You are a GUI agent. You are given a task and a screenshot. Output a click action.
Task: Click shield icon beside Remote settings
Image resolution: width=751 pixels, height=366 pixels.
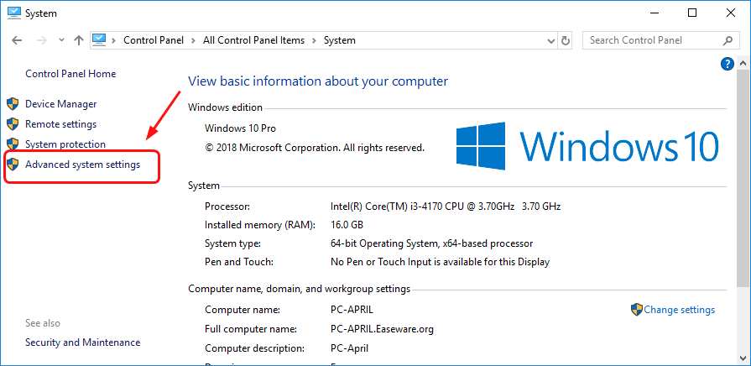click(x=13, y=124)
